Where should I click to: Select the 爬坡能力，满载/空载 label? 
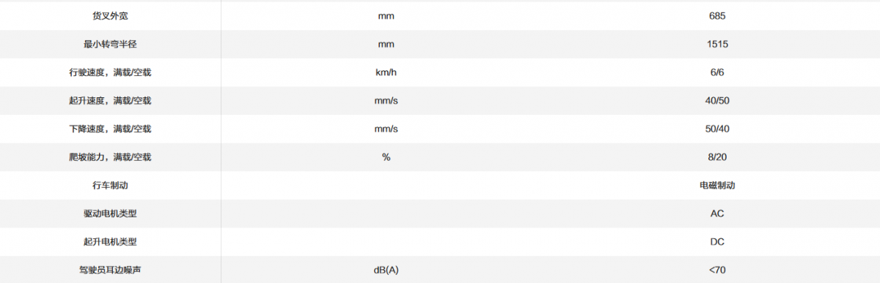[110, 157]
